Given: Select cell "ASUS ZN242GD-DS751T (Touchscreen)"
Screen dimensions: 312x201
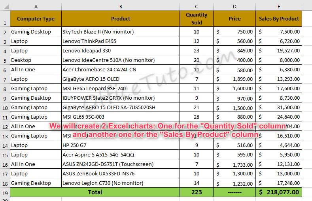Looking at the screenshot, I should point(121,164).
